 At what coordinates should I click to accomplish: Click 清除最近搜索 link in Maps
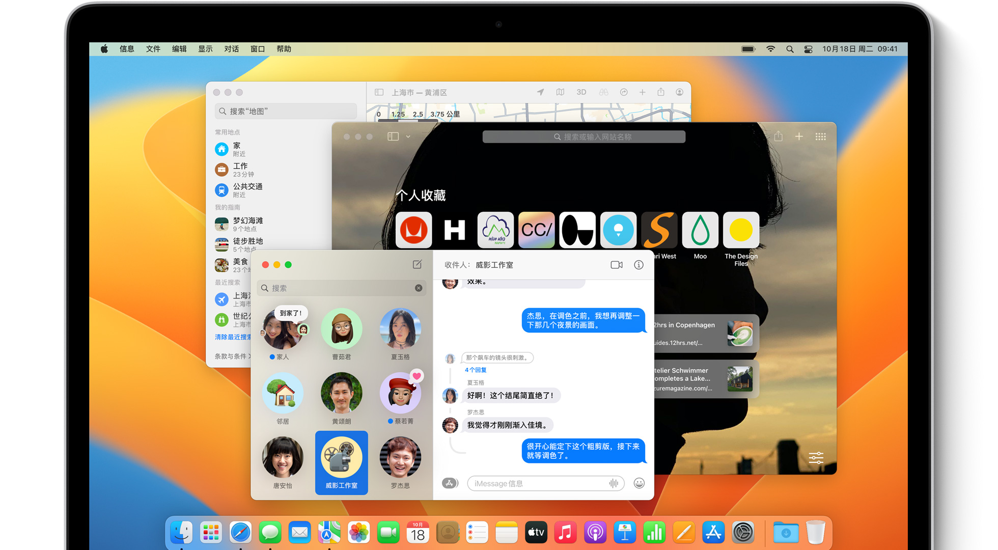pyautogui.click(x=233, y=337)
